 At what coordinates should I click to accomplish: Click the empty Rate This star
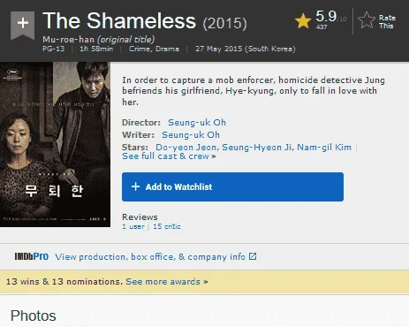coord(367,20)
